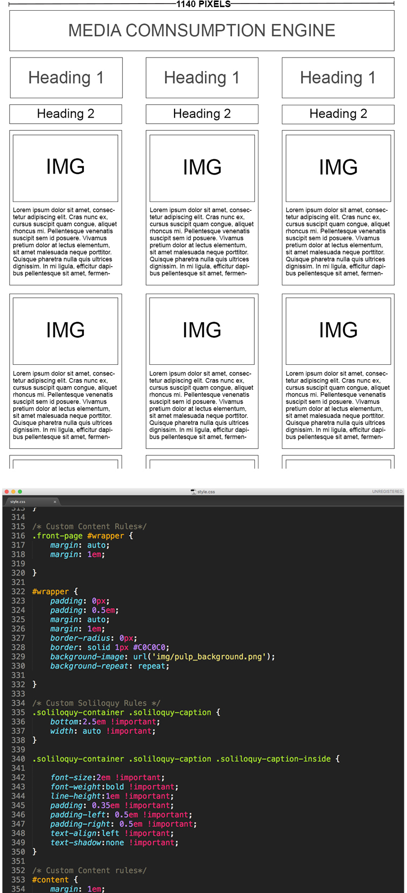Click the Custom Content rules comment on line 352

[90, 870]
